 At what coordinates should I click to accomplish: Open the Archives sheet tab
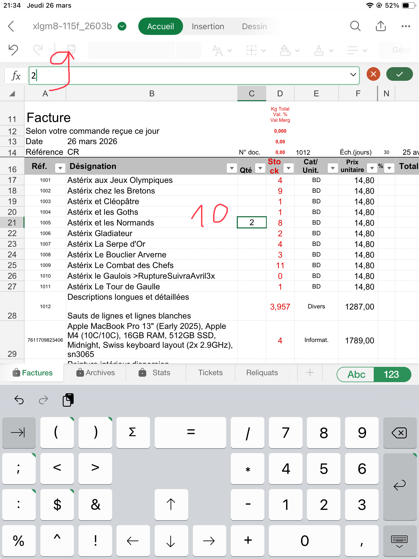(96, 373)
